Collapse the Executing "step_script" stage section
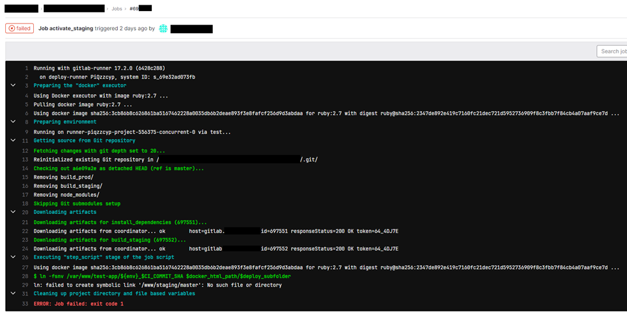Viewport: 627px width, 314px height. [12, 257]
